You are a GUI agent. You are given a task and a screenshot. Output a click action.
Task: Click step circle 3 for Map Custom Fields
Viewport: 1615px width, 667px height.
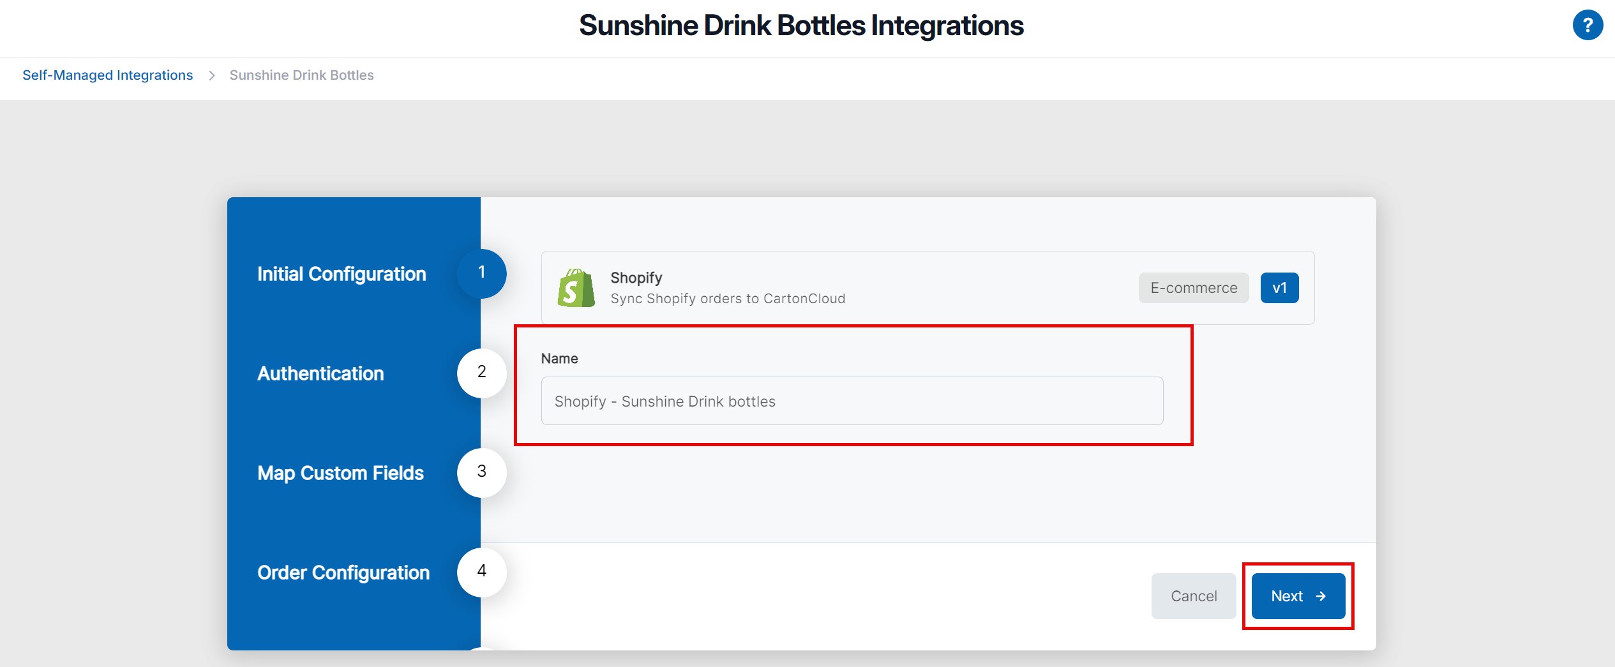pos(481,472)
